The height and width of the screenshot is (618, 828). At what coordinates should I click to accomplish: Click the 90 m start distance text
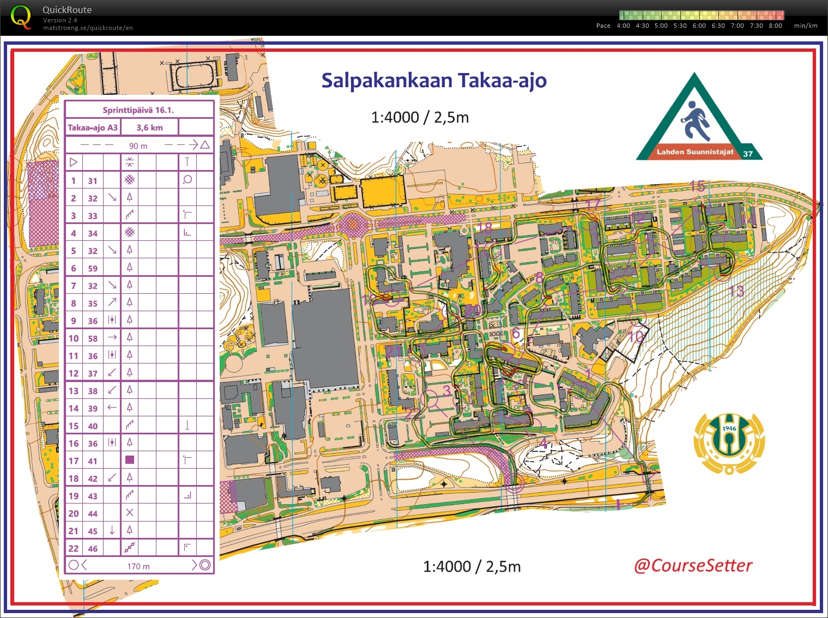pyautogui.click(x=138, y=146)
